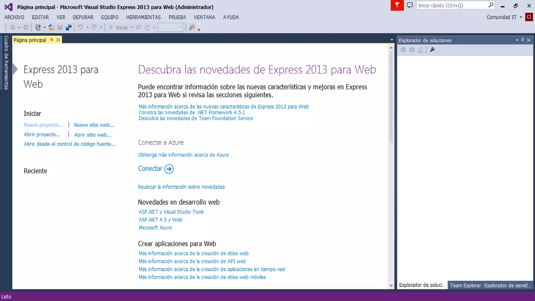Toggle pin on Página principal tab
Viewport: 535px width, 301px height.
(51, 40)
